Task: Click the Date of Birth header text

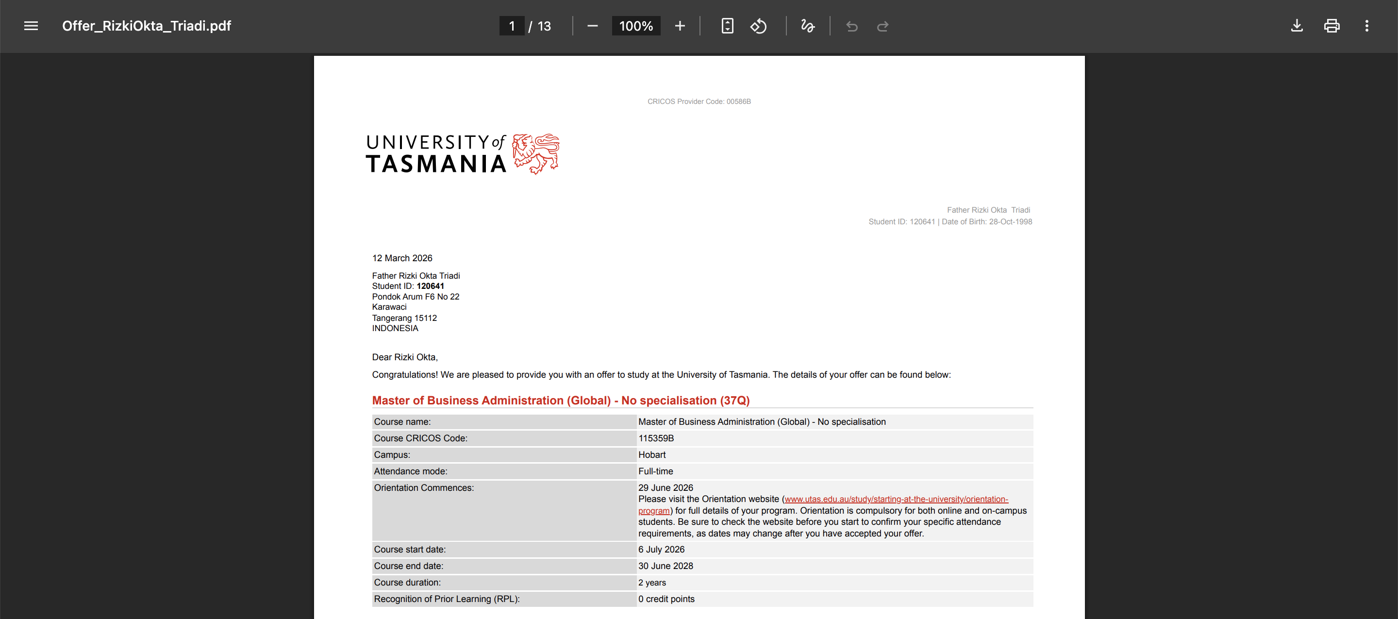Action: click(987, 221)
